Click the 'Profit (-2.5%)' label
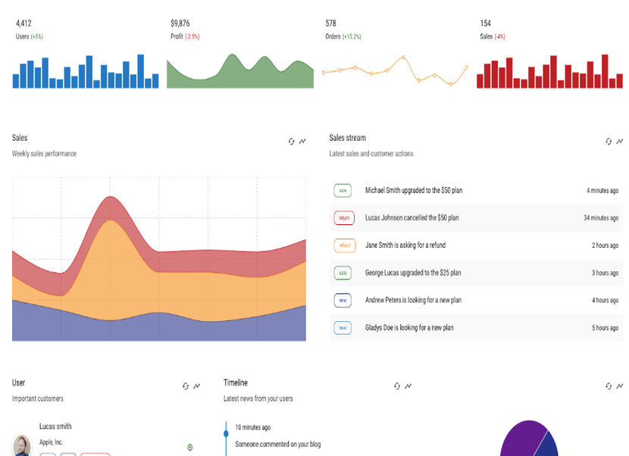 click(x=185, y=36)
